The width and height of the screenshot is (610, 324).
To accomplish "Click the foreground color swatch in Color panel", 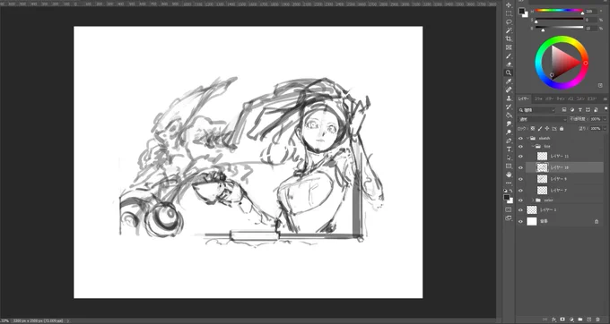I will coord(522,12).
